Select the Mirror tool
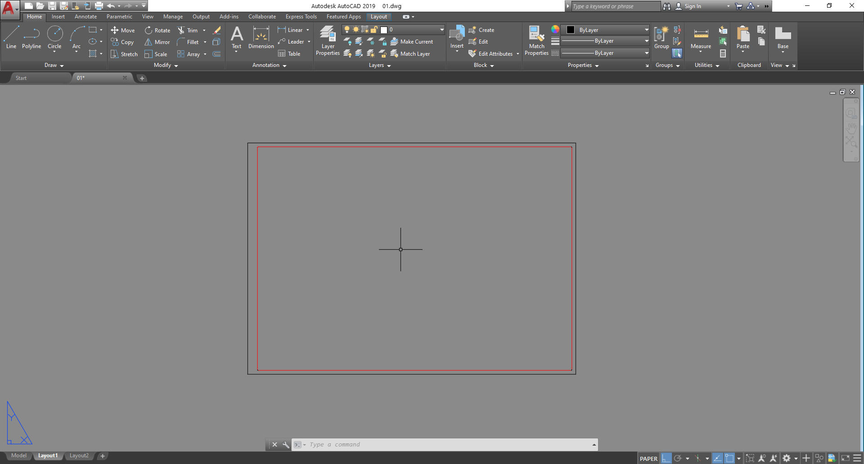Screen dimensions: 864x464 pos(157,42)
